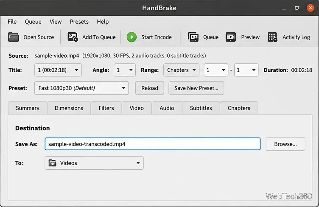The image size is (319, 207).
Task: Open the Queue window icon
Action: [193, 37]
